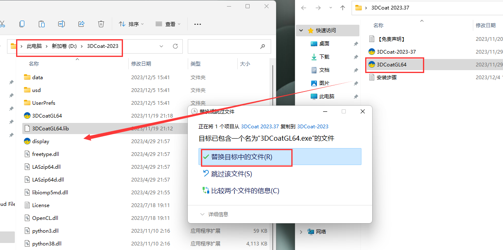The width and height of the screenshot is (503, 250).
Task: Click the Rename icon in toolbar
Action: coord(61,24)
